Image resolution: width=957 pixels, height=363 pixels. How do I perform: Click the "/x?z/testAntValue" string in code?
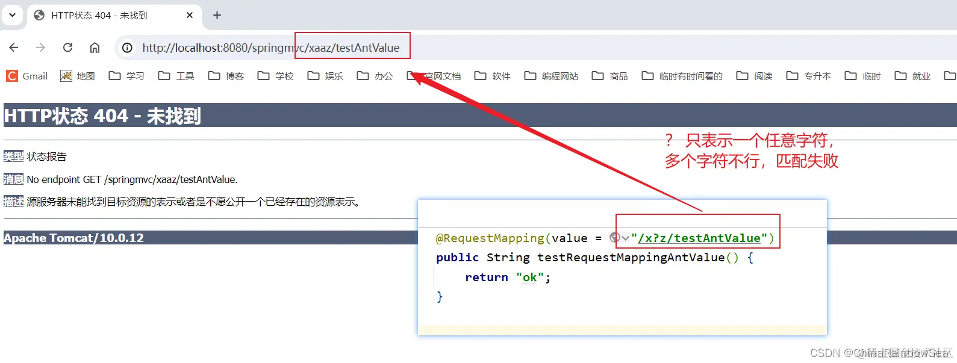pos(699,238)
